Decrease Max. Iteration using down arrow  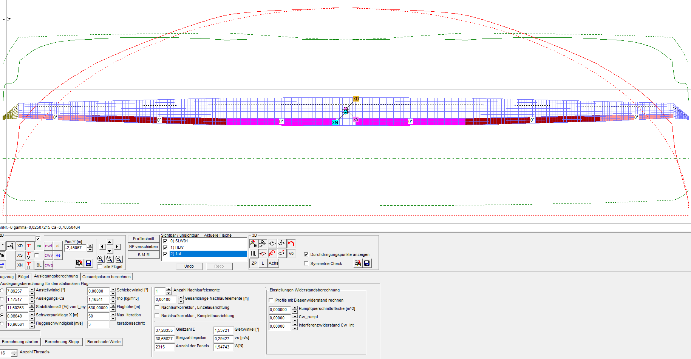[x=113, y=318]
